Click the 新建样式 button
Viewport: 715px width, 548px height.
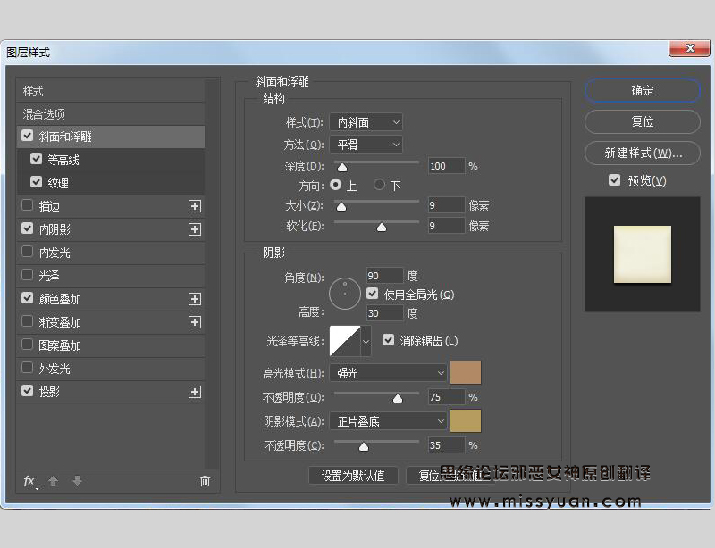(642, 154)
